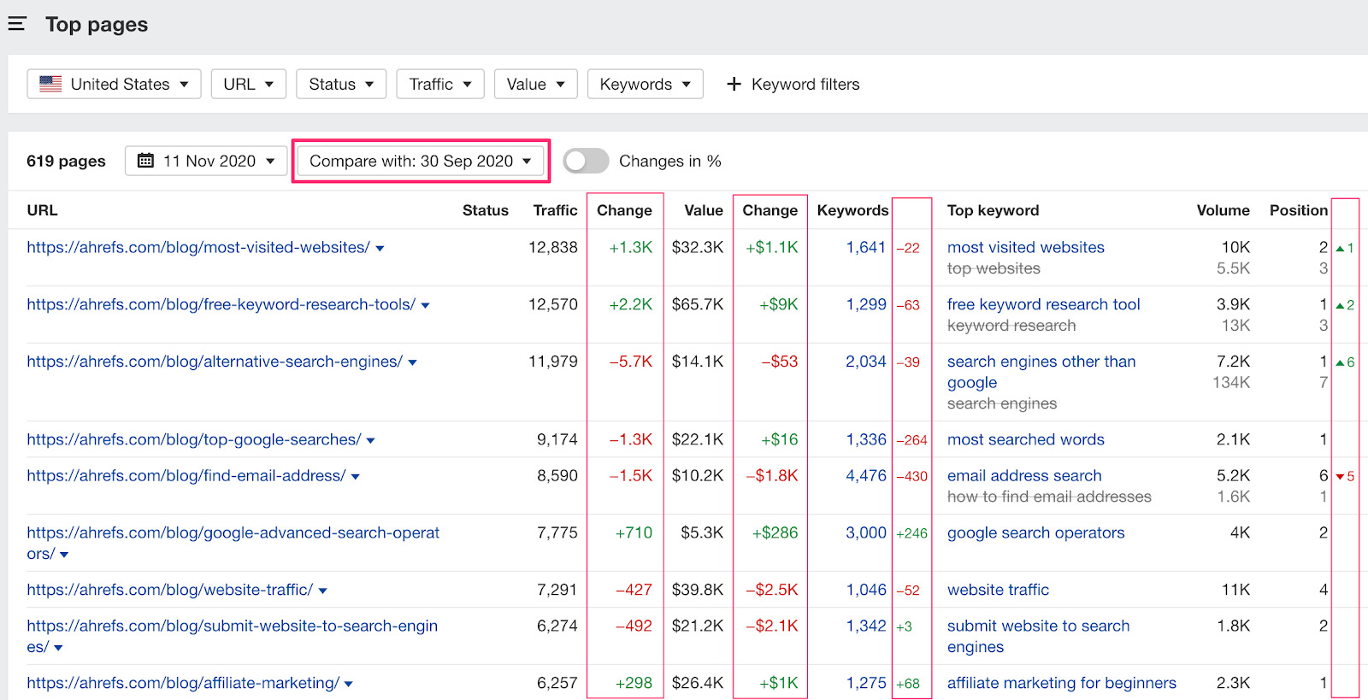Open the hamburger menu icon
Viewport: 1368px width, 700px height.
(17, 24)
